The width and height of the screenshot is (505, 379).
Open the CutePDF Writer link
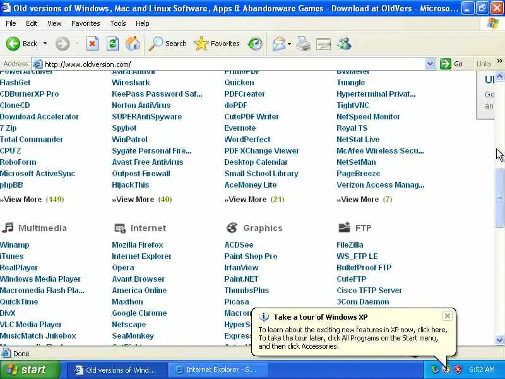251,117
